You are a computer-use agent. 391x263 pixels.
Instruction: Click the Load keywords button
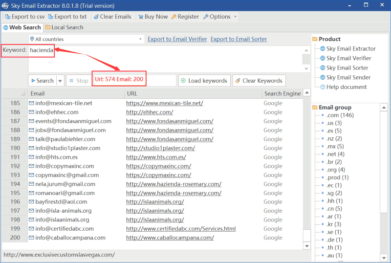coord(204,81)
